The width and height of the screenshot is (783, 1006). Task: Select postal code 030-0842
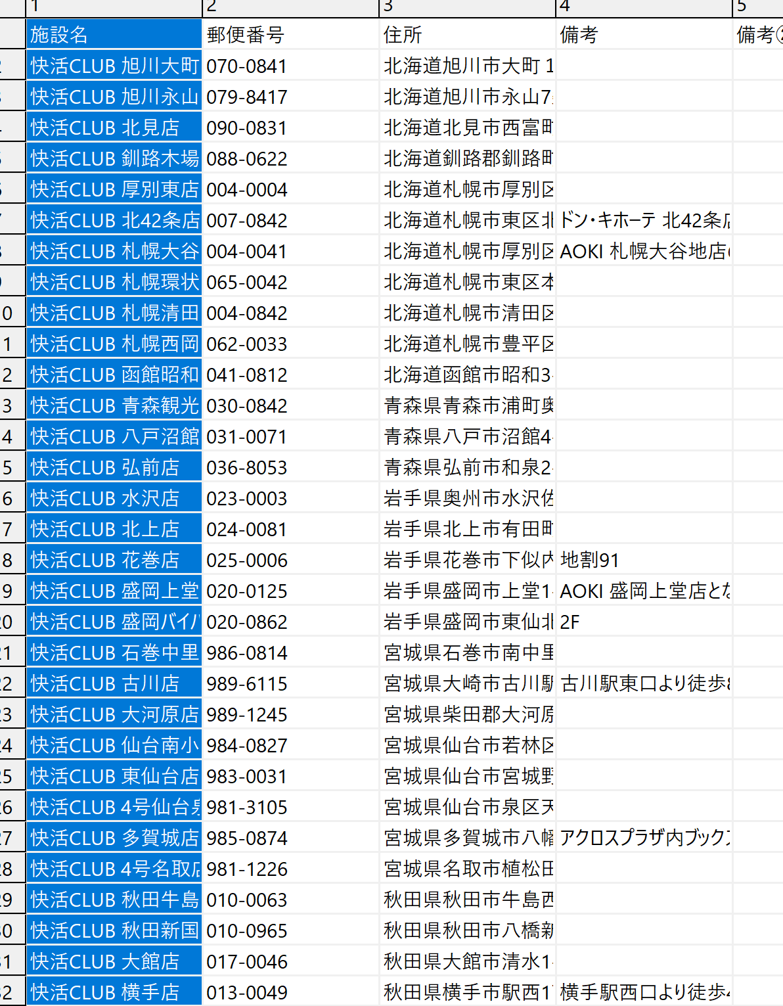pyautogui.click(x=290, y=405)
